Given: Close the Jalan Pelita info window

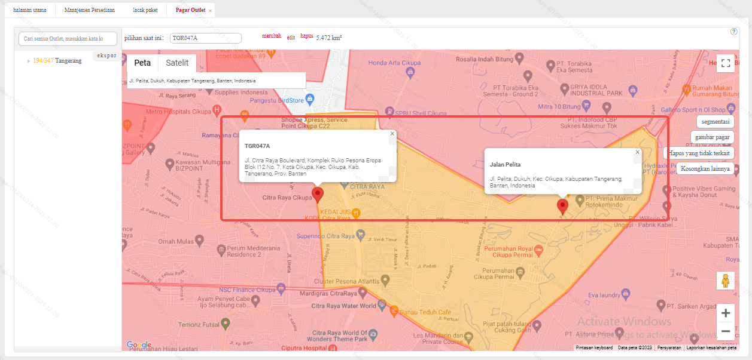Looking at the screenshot, I should (x=638, y=152).
